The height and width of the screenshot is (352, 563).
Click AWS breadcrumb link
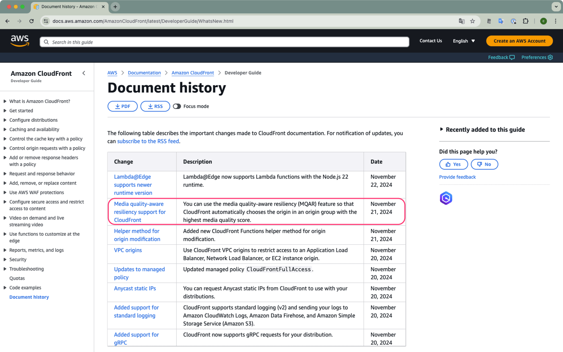112,73
